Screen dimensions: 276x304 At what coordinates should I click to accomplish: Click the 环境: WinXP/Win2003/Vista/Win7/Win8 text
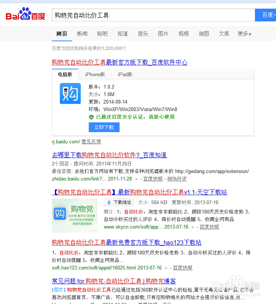coord(133,109)
